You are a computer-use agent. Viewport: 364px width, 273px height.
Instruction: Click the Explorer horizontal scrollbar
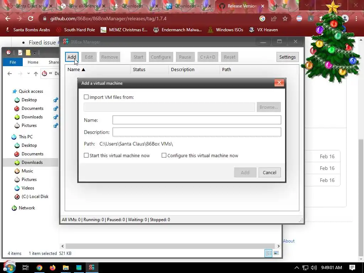point(170,246)
